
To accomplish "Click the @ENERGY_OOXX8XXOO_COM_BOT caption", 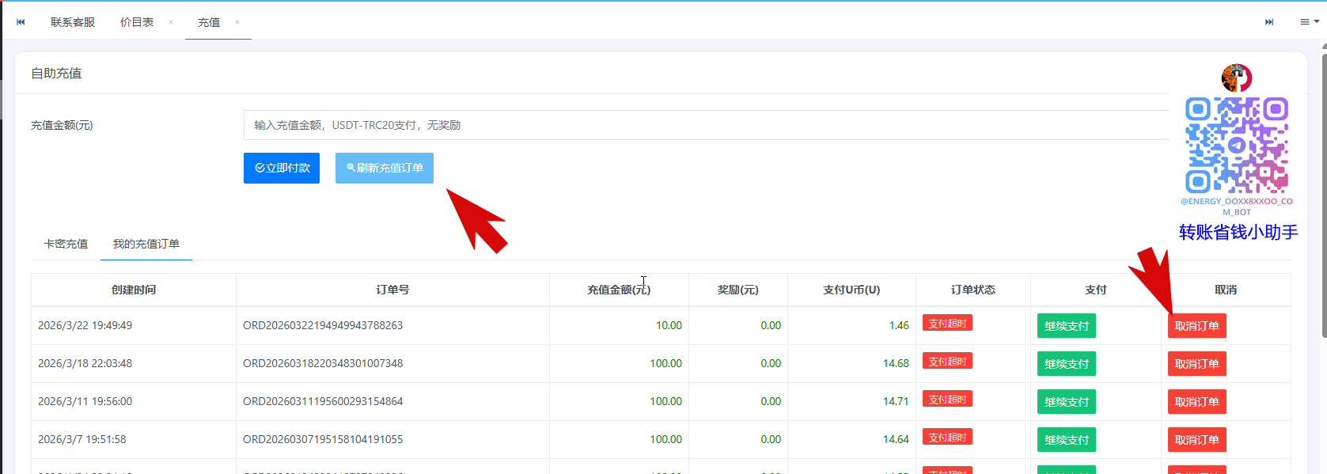I will tap(1237, 207).
